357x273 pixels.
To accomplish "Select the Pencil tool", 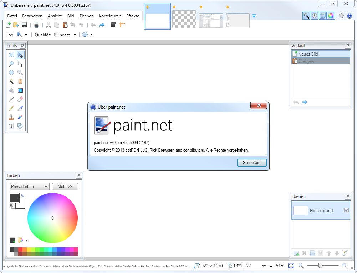I will [11, 108].
